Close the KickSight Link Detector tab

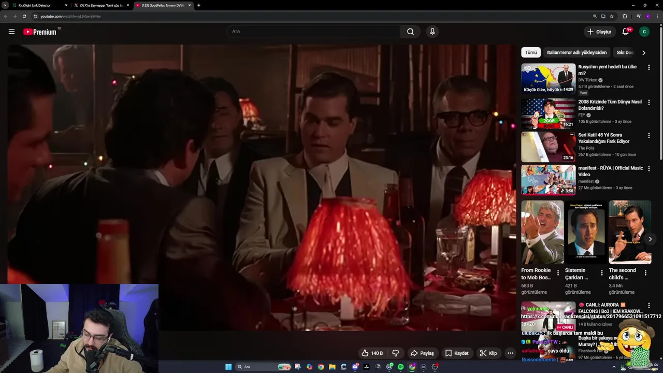66,5
